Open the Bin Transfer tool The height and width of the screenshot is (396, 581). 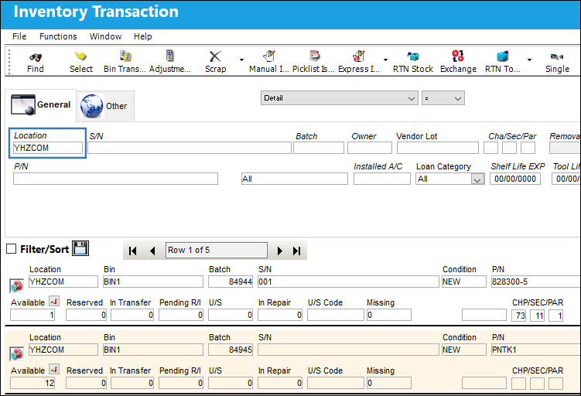[125, 56]
